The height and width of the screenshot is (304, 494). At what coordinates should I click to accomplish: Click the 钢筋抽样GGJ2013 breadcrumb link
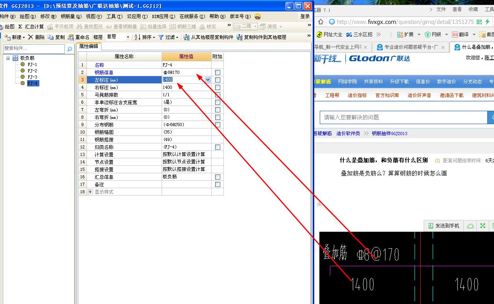(389, 134)
